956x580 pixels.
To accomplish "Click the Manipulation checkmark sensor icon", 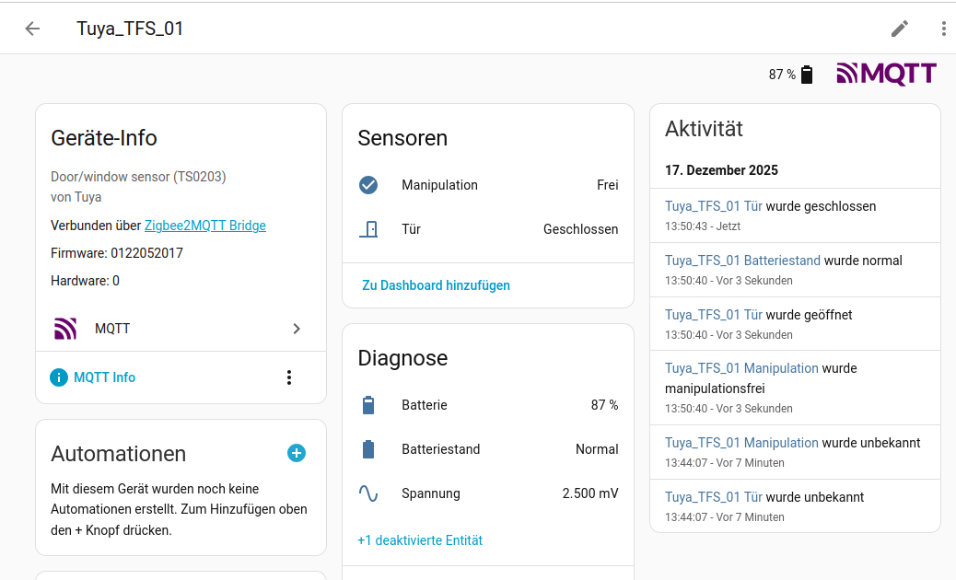I will tap(368, 185).
